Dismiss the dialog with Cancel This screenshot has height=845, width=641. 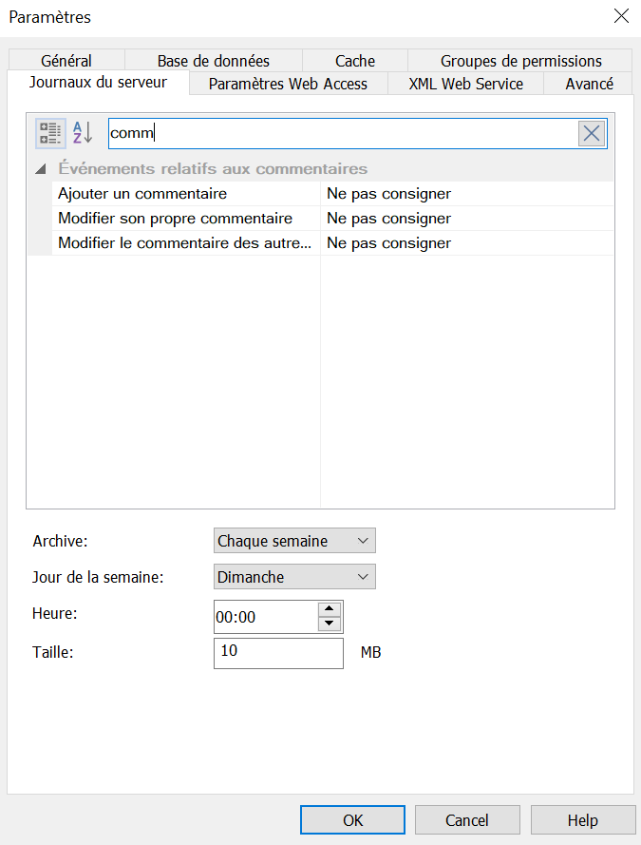pos(467,819)
